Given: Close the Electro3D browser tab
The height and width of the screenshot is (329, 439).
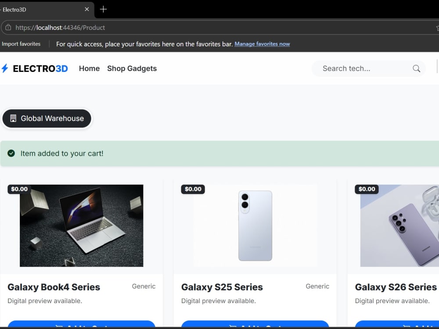Looking at the screenshot, I should (x=87, y=9).
